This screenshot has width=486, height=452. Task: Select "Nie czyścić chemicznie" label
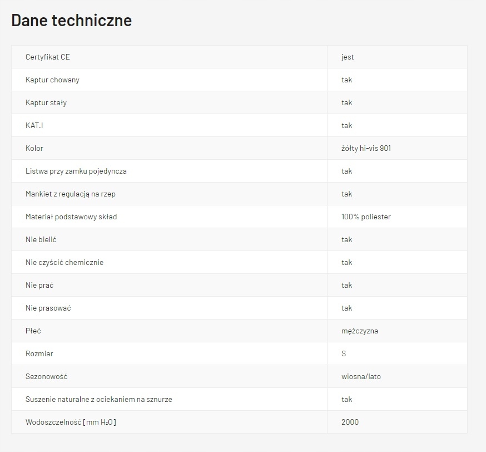65,262
